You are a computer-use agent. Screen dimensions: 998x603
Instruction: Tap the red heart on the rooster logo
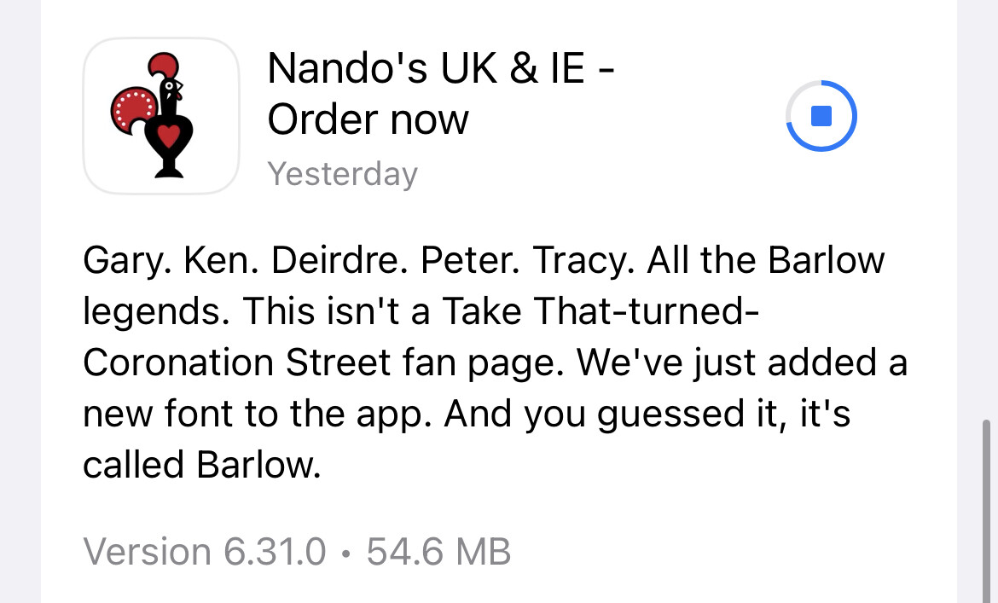pyautogui.click(x=170, y=135)
